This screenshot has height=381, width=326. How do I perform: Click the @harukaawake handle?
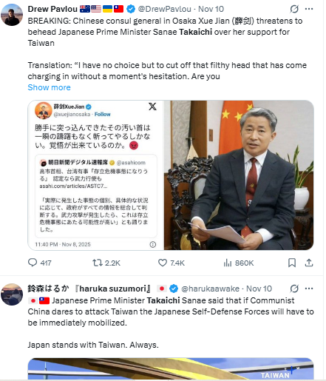pyautogui.click(x=210, y=289)
